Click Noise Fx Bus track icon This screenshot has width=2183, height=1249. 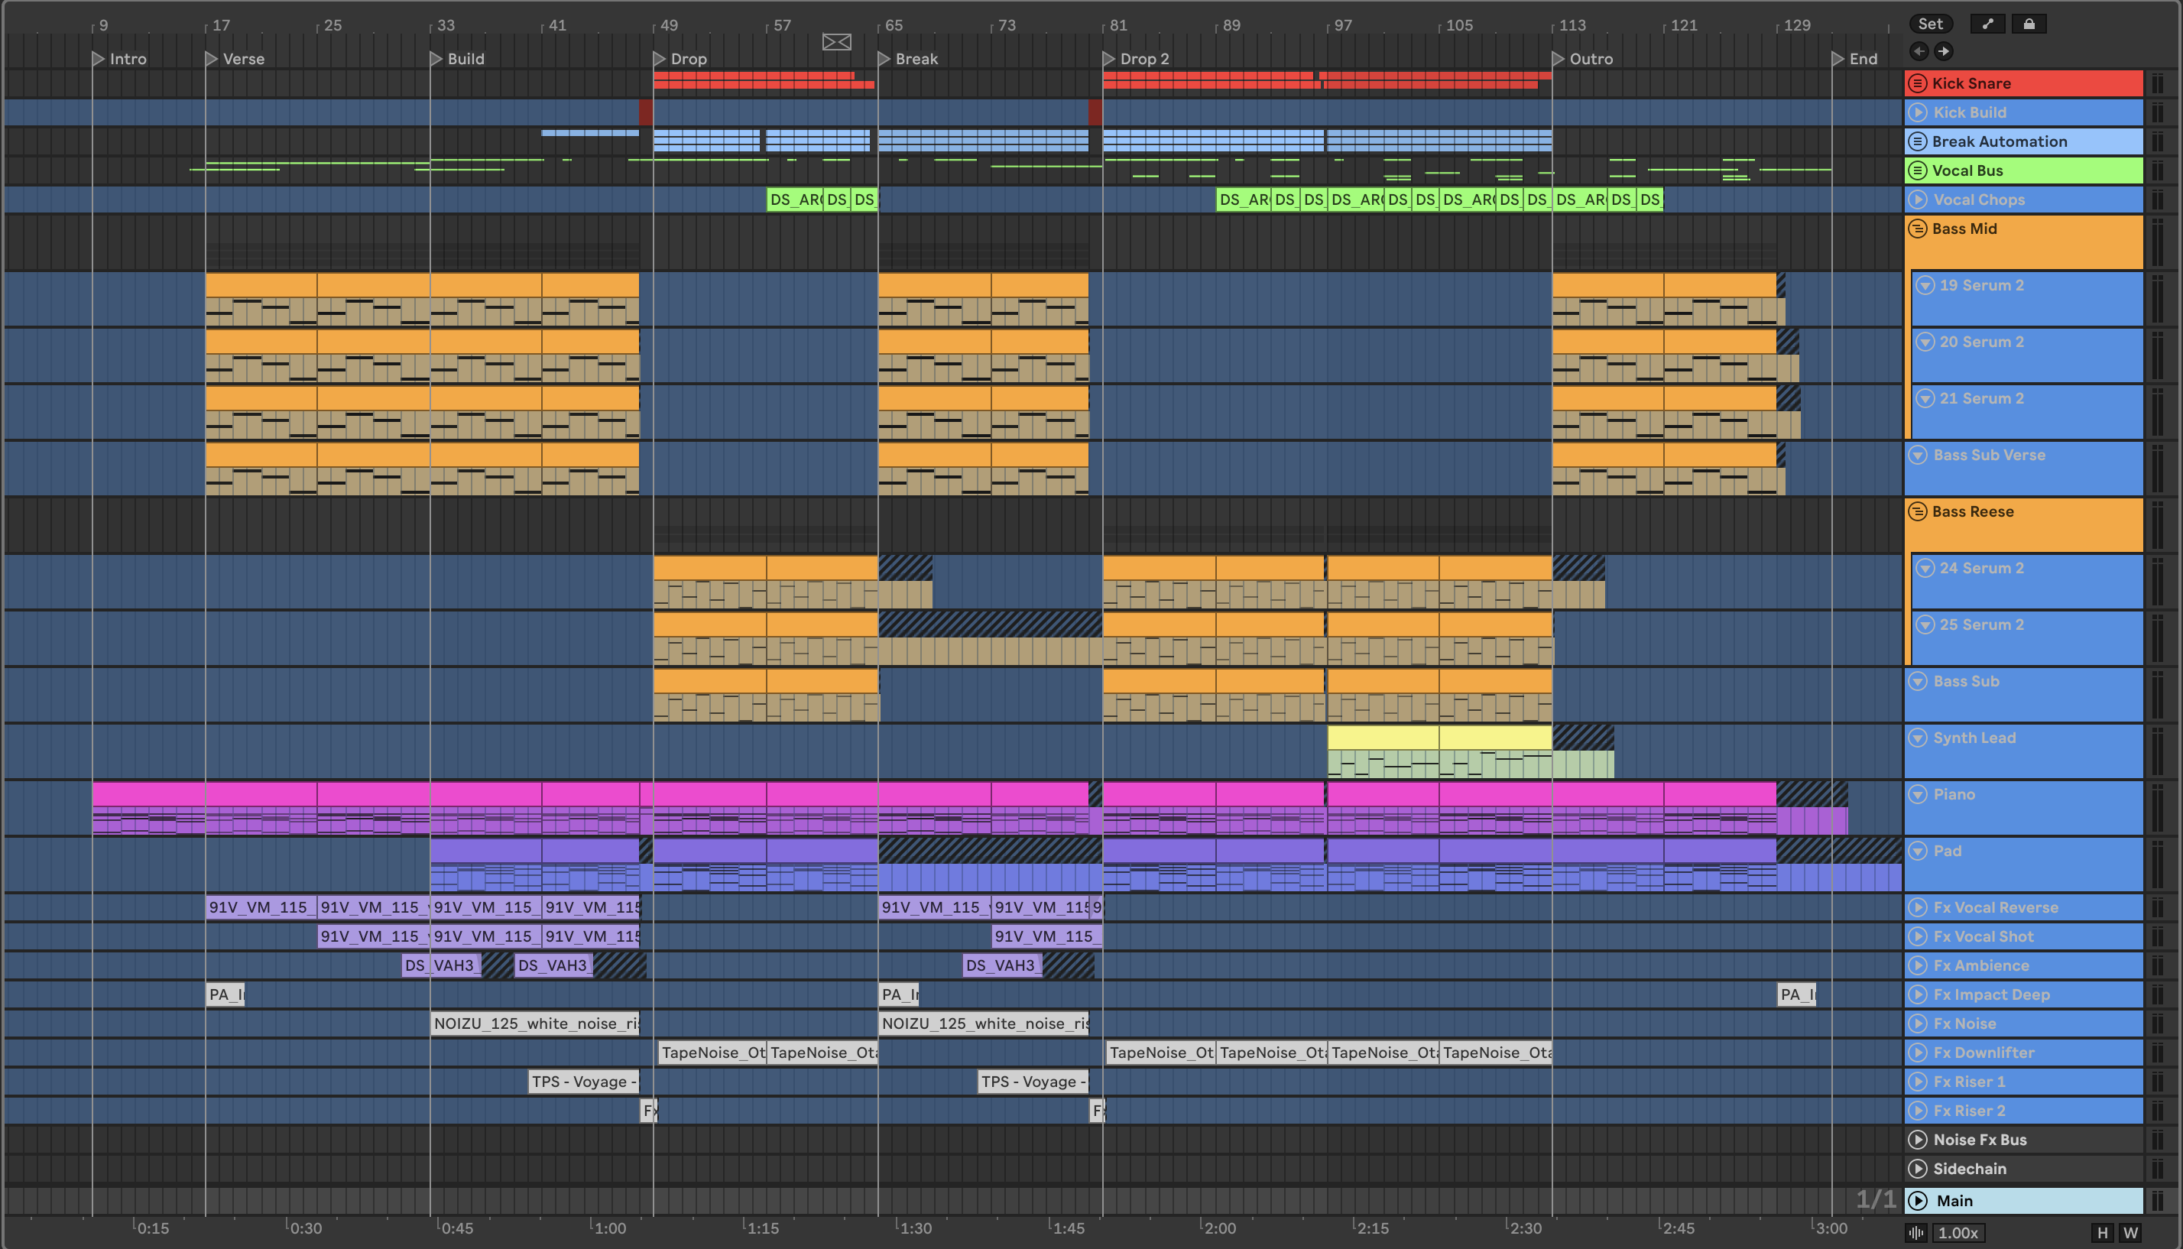click(x=1918, y=1139)
